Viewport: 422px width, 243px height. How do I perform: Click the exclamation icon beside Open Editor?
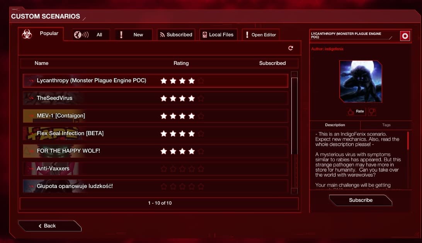click(247, 35)
